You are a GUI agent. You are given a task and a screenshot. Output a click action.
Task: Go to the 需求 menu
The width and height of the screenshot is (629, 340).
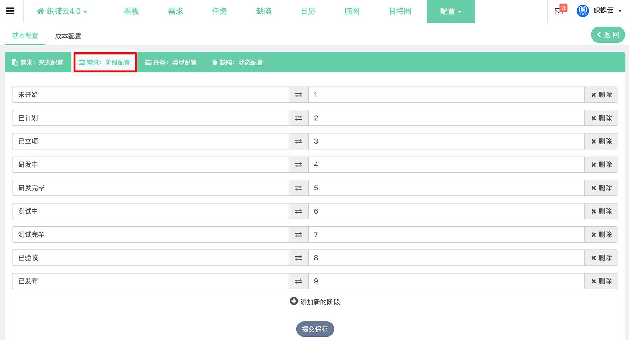point(176,11)
